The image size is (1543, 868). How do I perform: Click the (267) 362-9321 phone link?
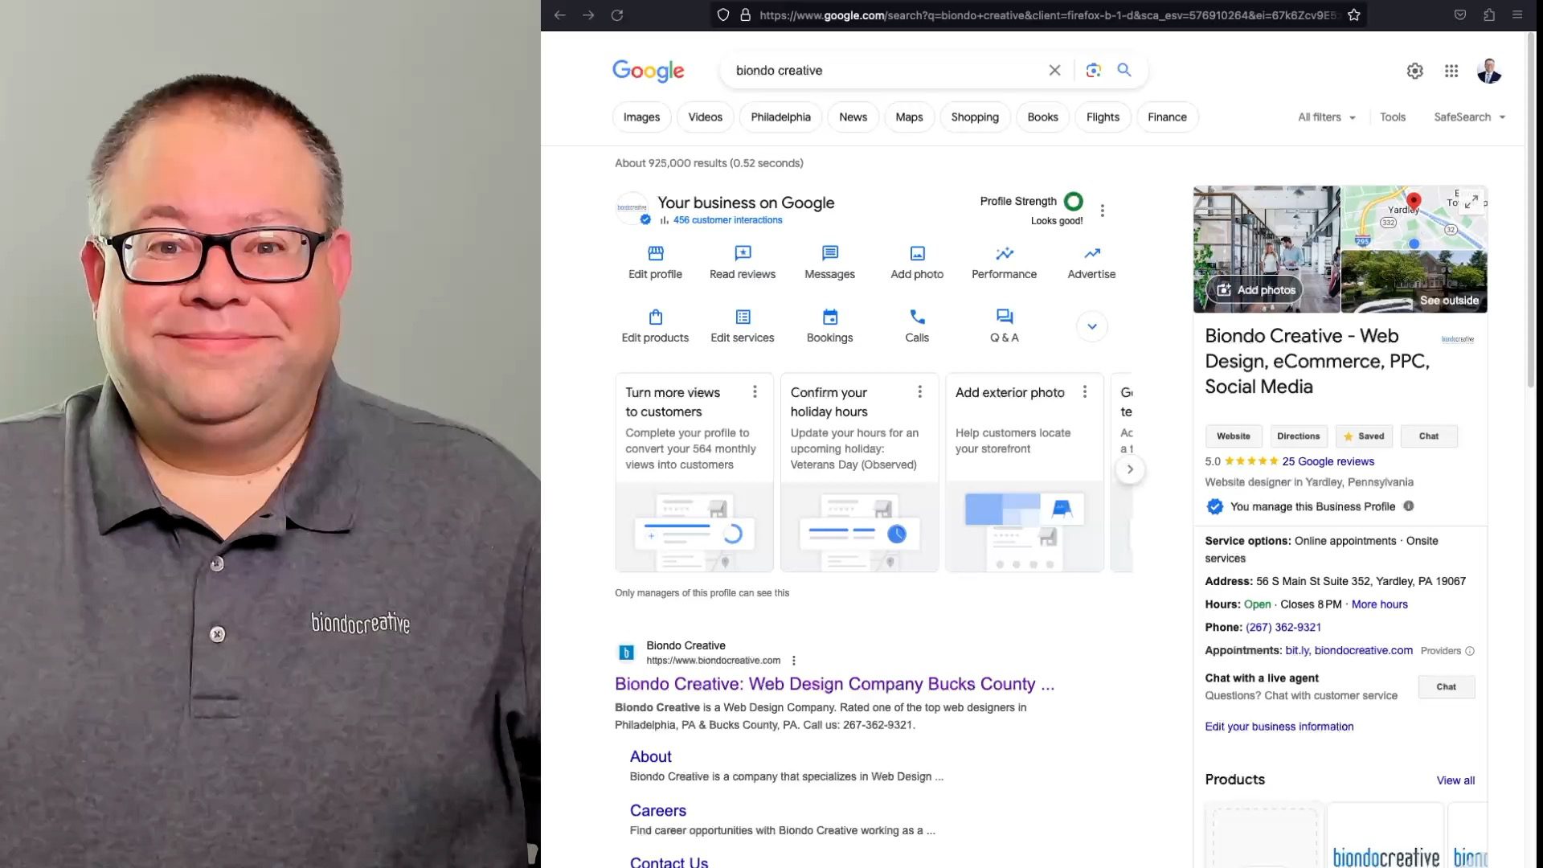point(1283,628)
